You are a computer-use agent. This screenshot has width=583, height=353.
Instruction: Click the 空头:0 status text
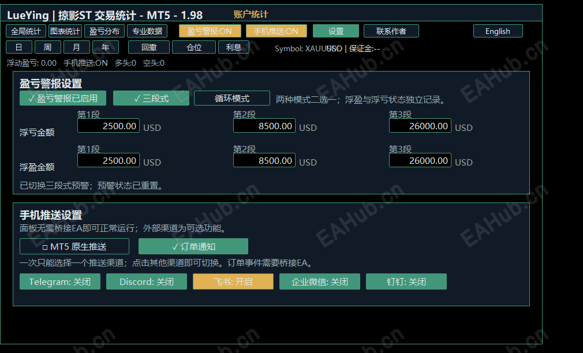(x=154, y=63)
